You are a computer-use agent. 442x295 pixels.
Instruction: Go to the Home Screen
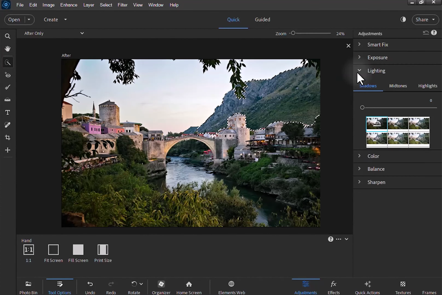[189, 287]
